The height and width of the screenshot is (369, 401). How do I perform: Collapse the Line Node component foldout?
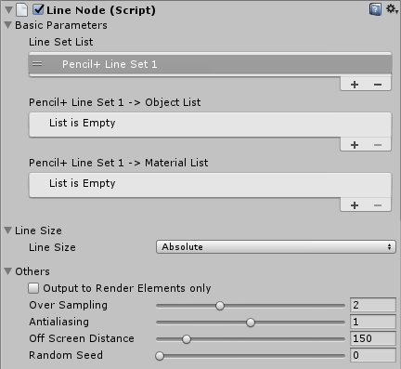click(x=8, y=10)
